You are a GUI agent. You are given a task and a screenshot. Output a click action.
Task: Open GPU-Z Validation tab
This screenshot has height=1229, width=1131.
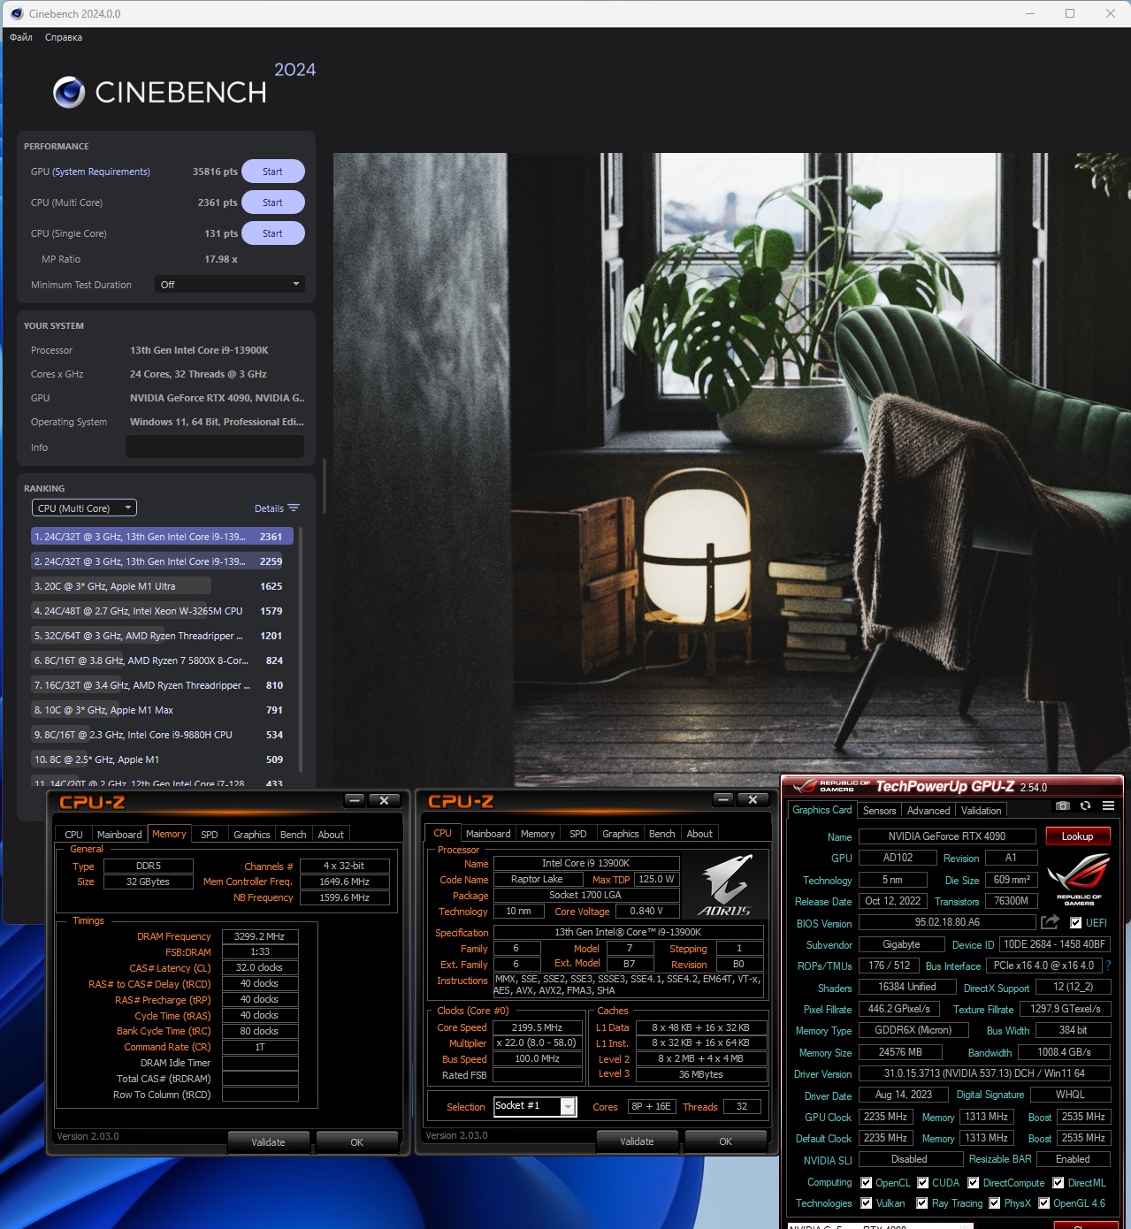[982, 811]
